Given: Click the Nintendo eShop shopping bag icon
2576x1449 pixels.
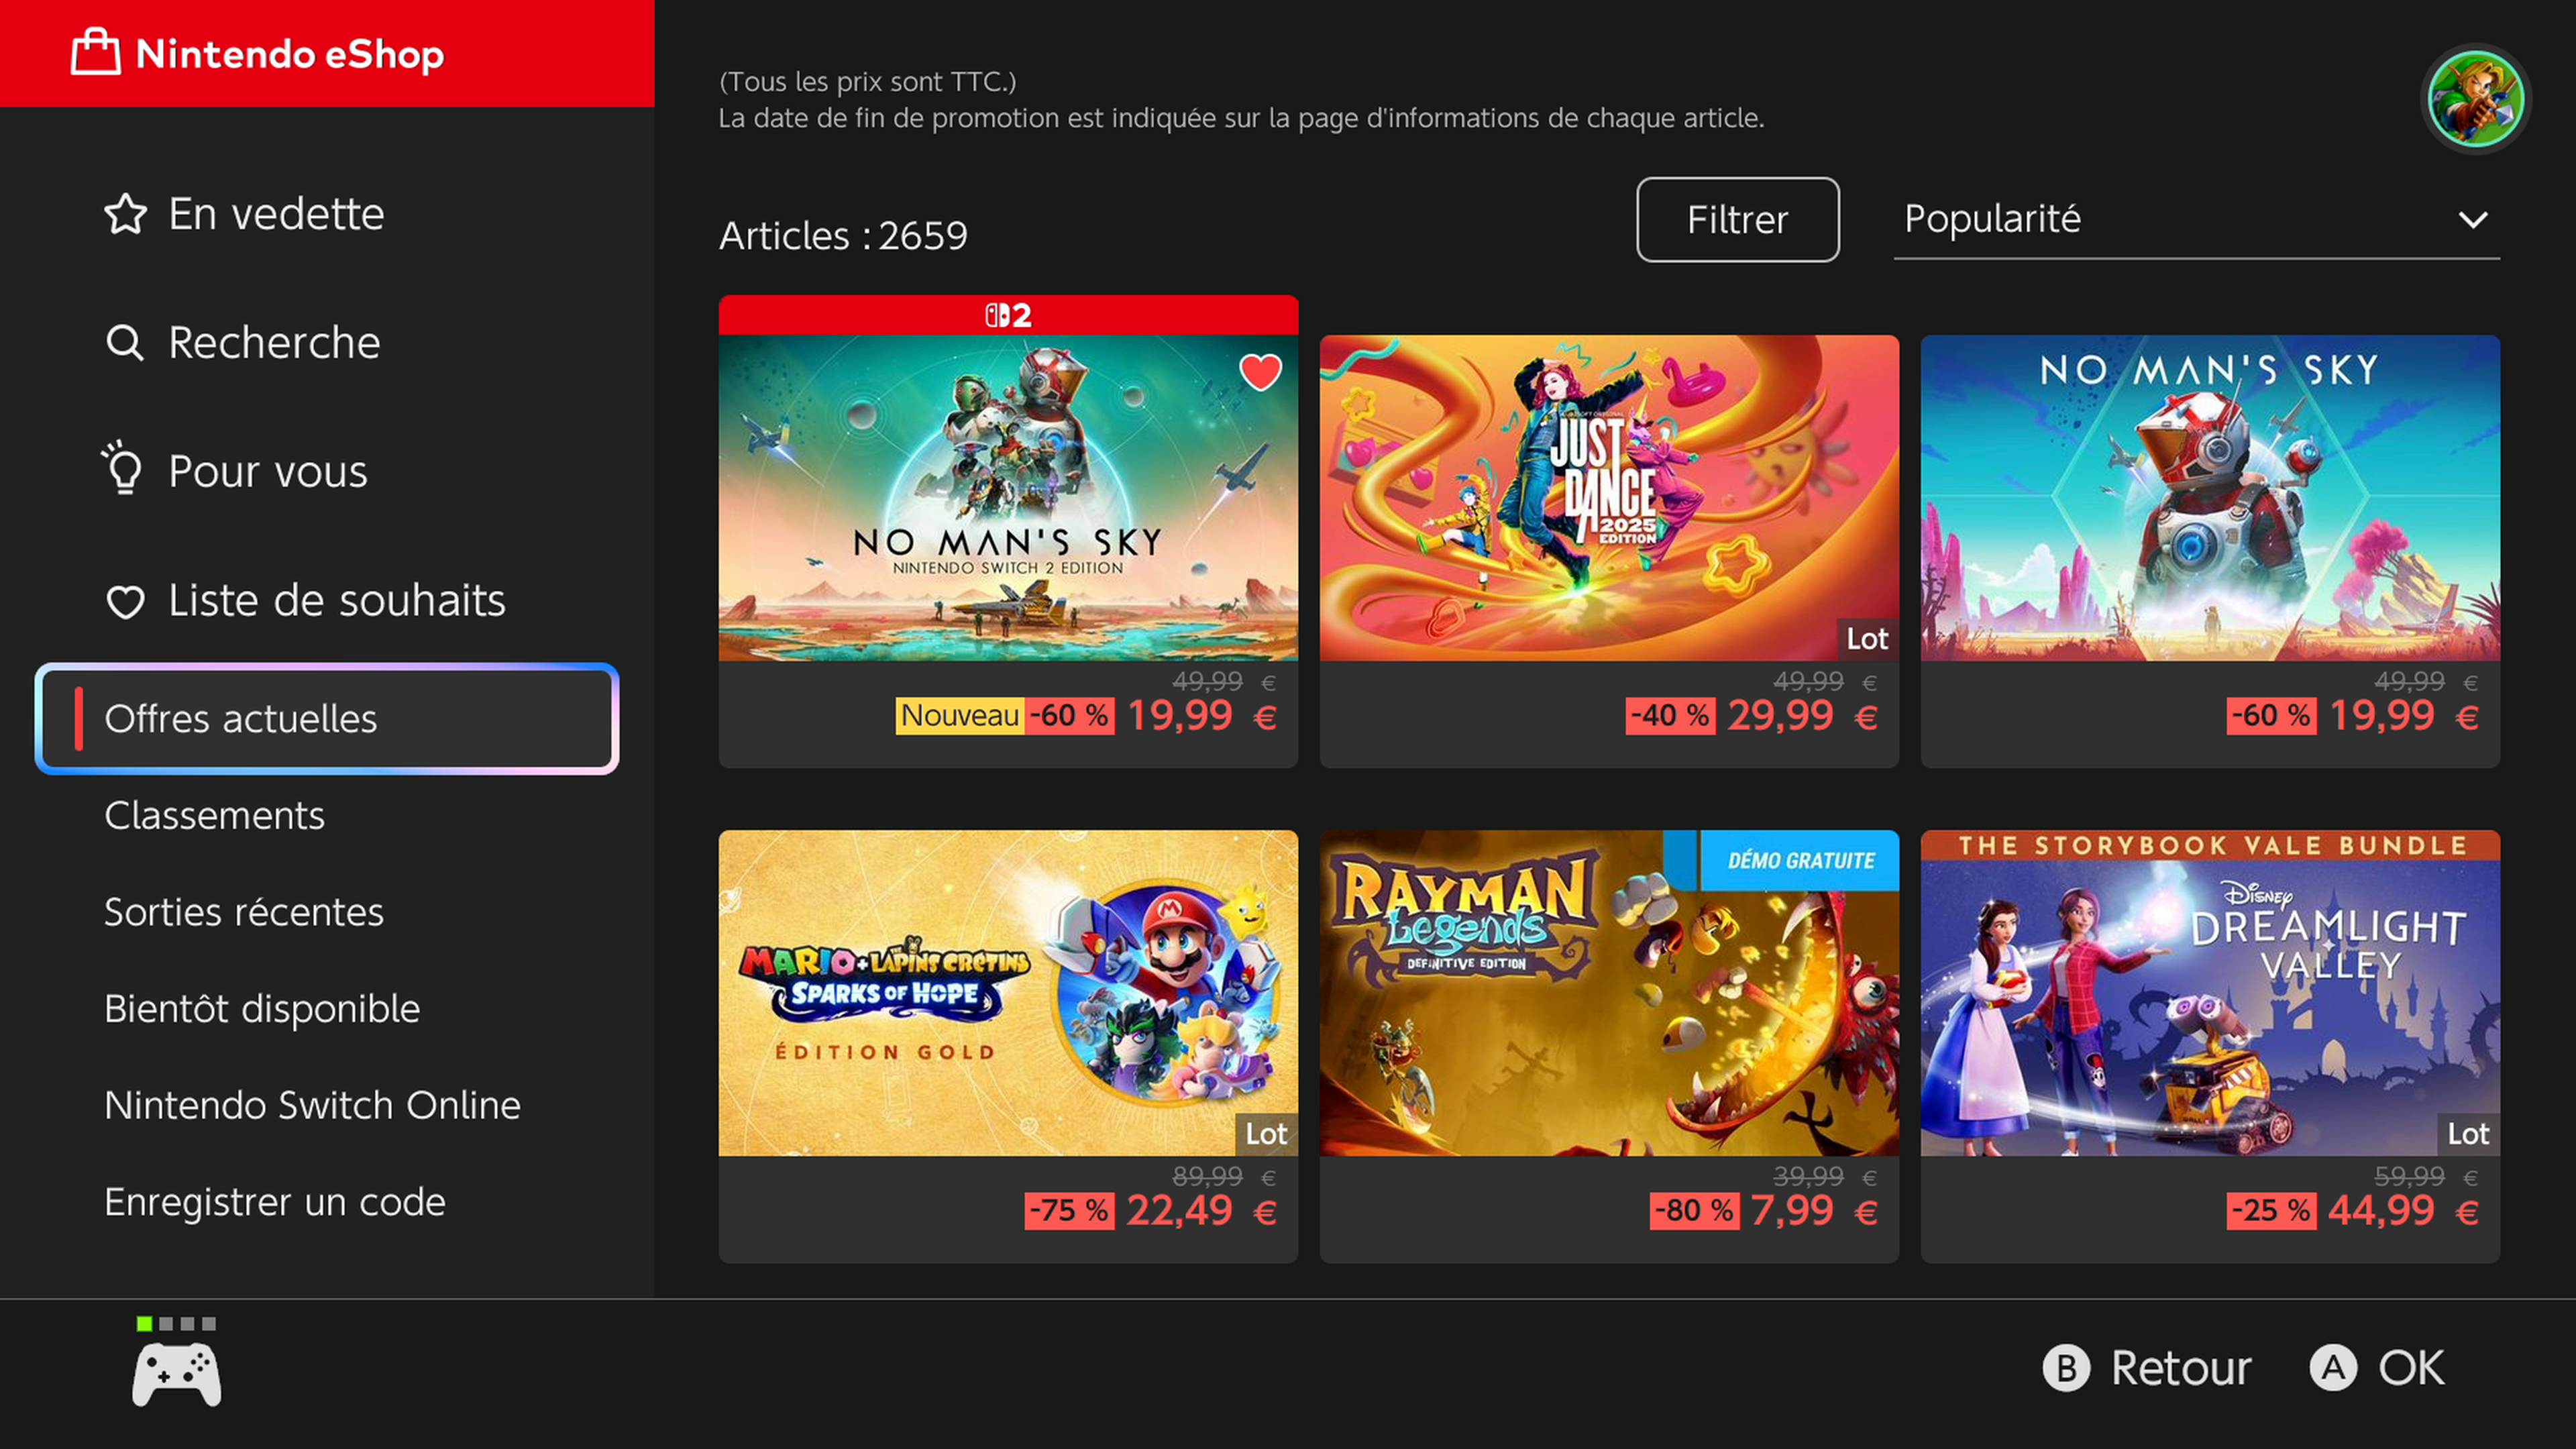Looking at the screenshot, I should click(x=96, y=52).
